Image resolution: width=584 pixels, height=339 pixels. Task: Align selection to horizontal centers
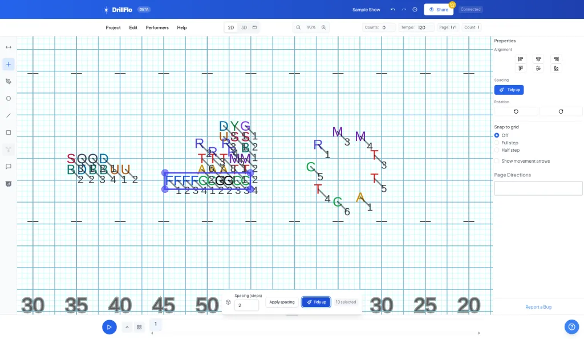(538, 59)
